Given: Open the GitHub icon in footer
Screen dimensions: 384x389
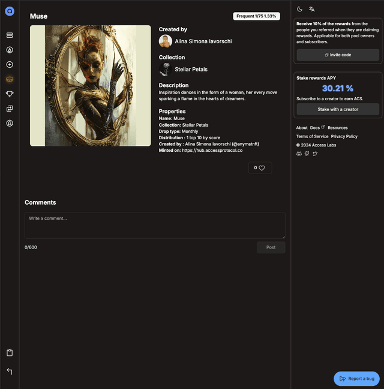Looking at the screenshot, I should [307, 154].
